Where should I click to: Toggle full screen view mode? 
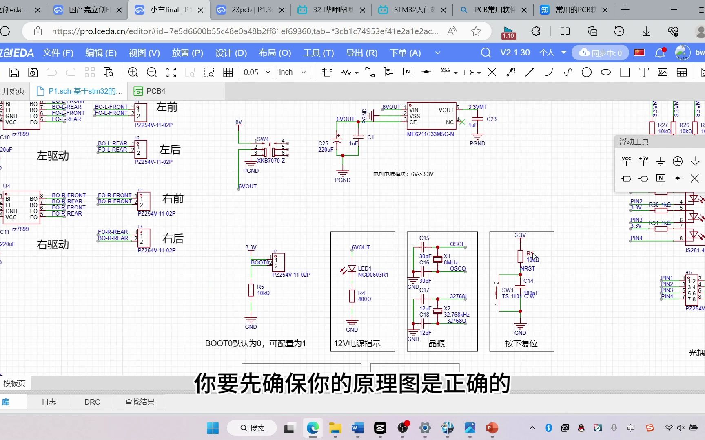[171, 72]
